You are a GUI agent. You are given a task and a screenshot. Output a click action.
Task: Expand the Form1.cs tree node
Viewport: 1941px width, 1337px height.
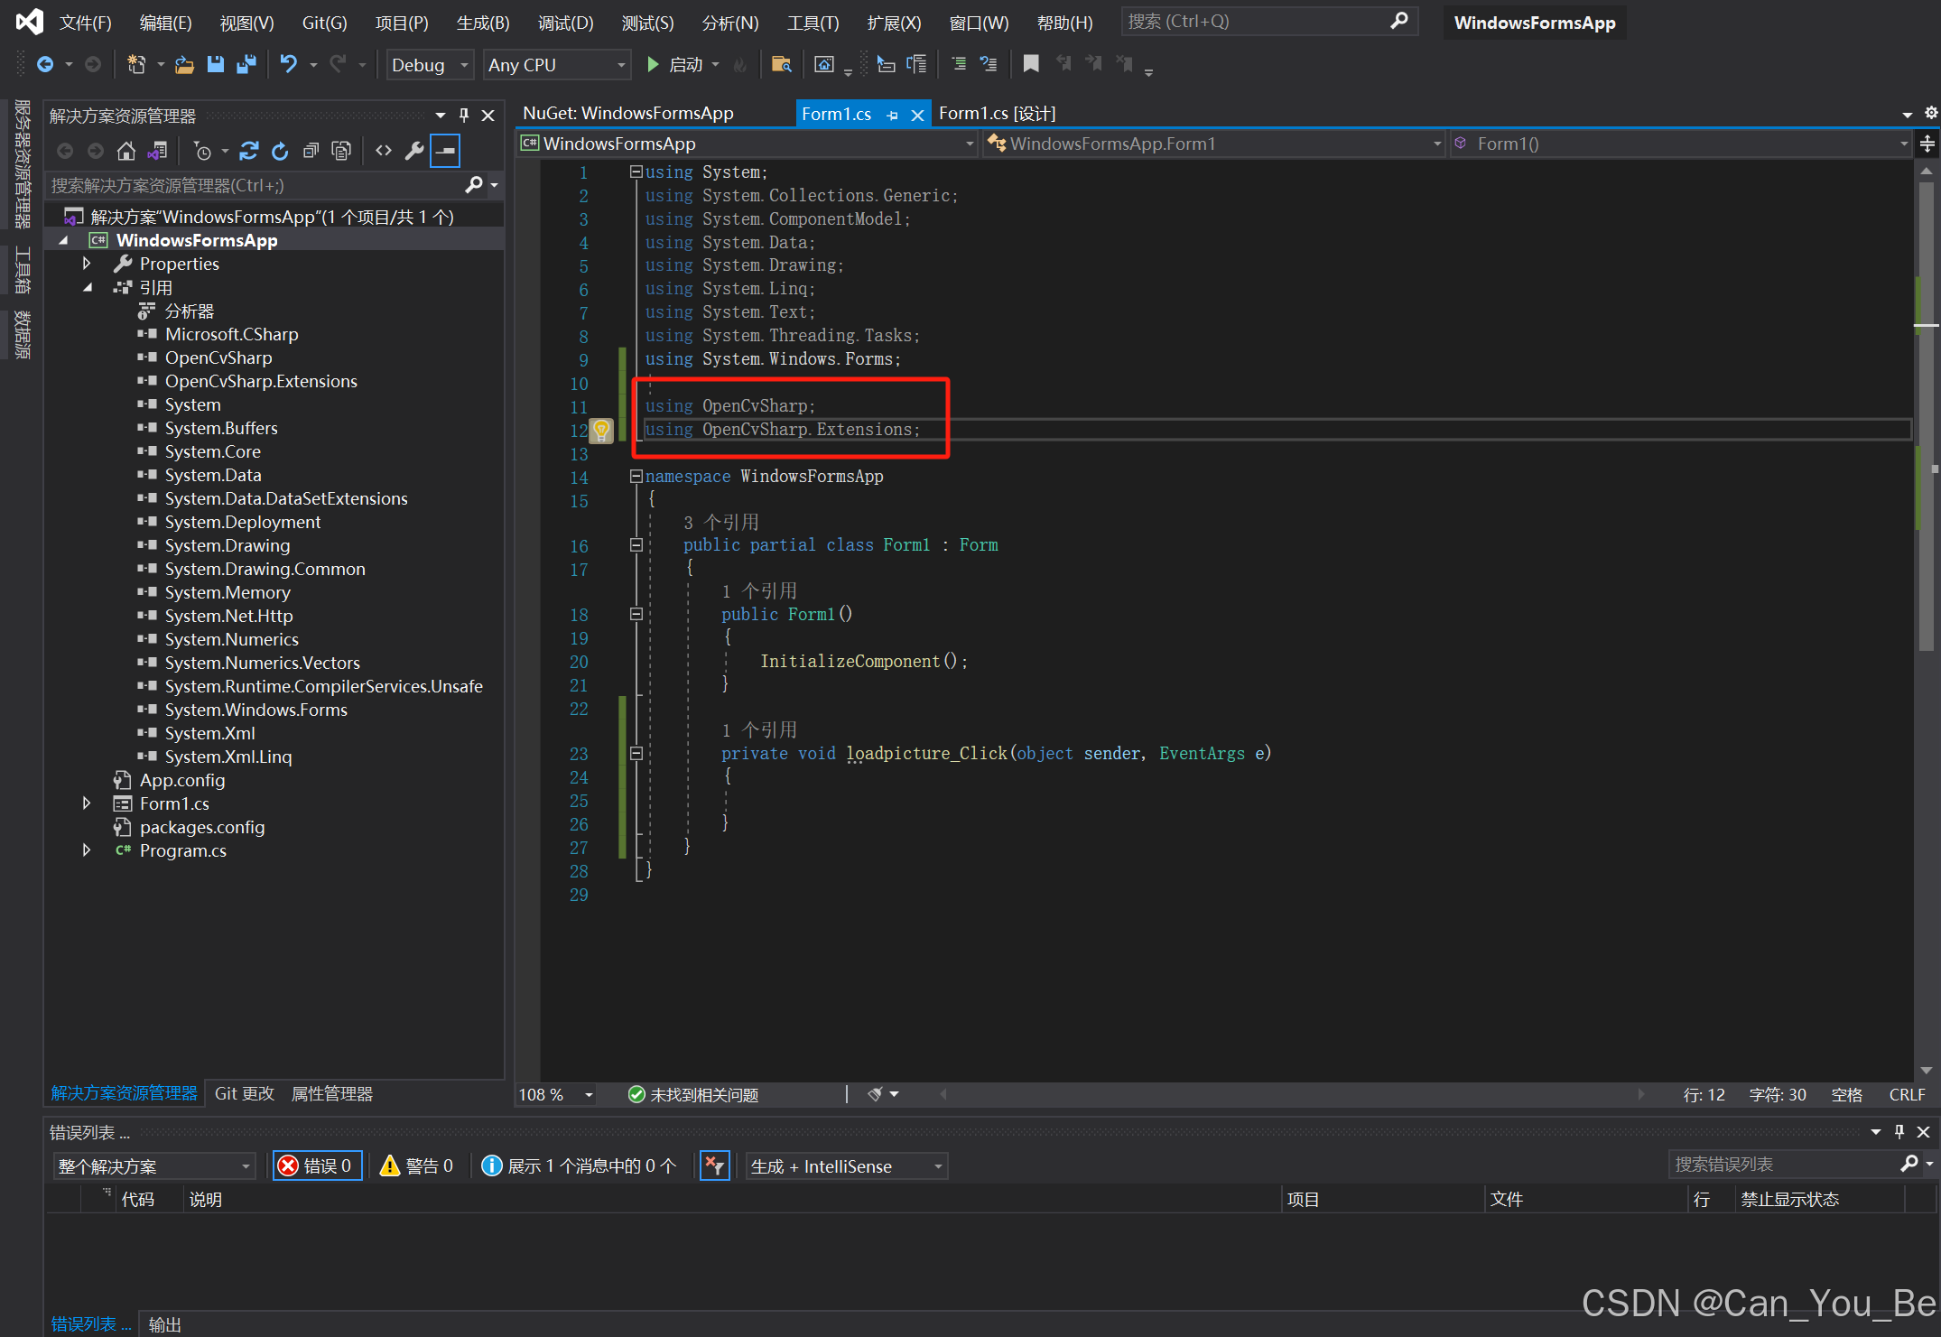(x=87, y=803)
